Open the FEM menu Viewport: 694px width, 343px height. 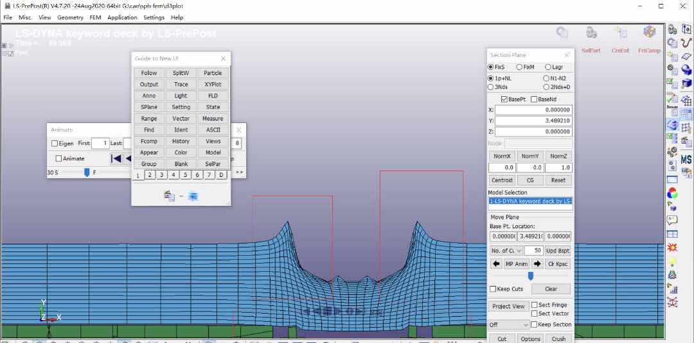[95, 17]
